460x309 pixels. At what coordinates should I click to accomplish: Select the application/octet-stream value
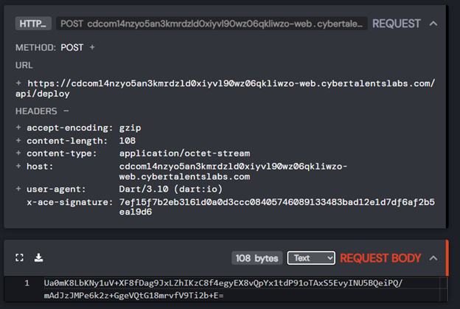[x=184, y=153]
